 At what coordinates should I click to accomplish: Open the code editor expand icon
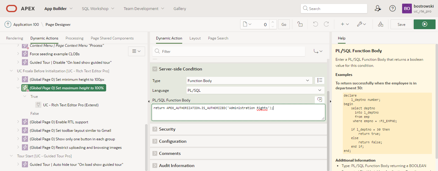pyautogui.click(x=320, y=100)
